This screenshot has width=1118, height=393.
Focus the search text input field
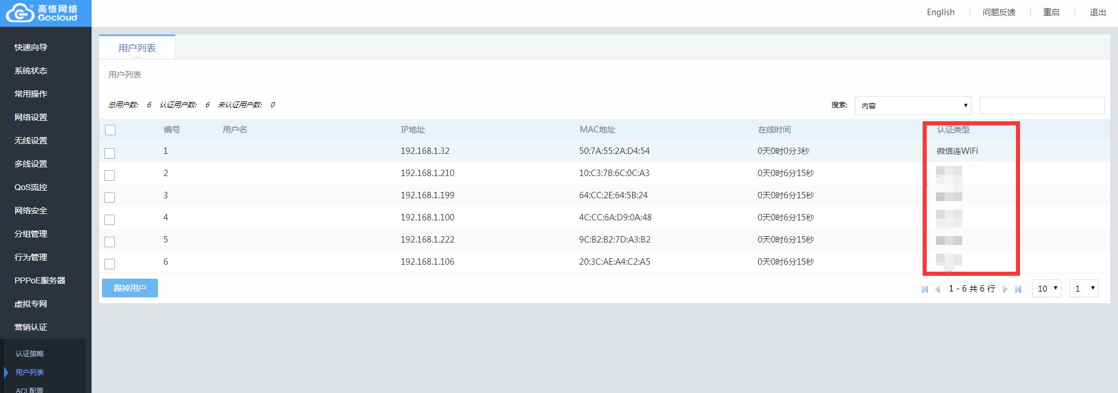click(x=1042, y=106)
